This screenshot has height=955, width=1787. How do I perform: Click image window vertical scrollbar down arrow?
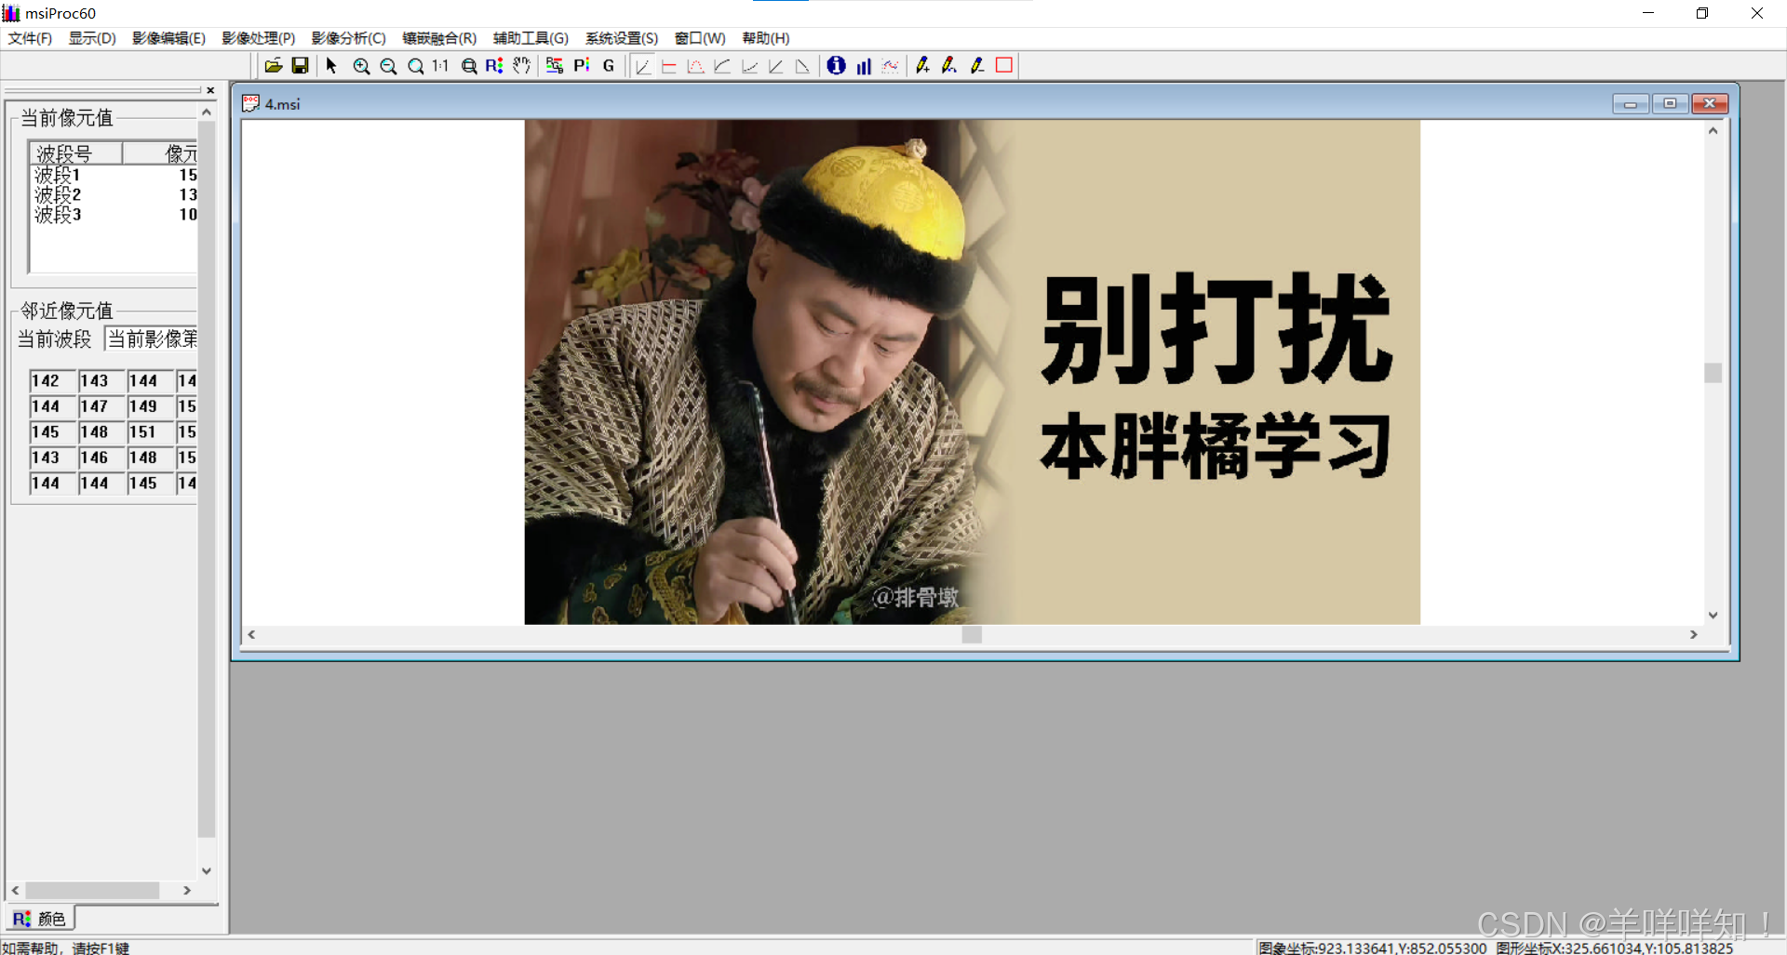coord(1713,615)
